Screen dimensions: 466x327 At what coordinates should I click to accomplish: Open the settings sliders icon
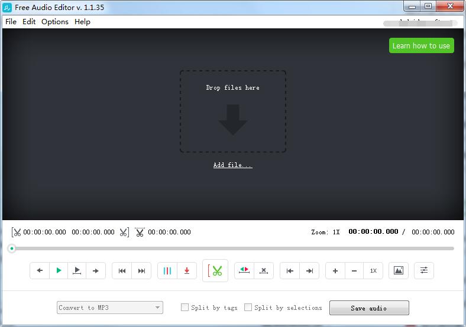coord(424,270)
